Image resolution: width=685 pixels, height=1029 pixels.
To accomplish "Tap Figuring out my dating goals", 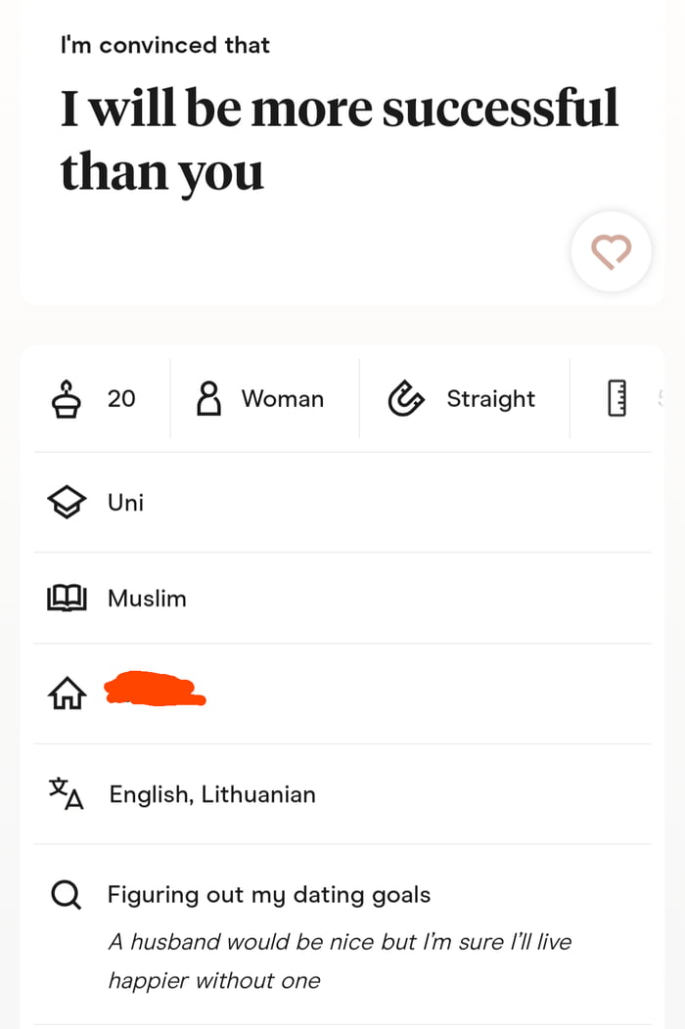I will click(x=268, y=894).
